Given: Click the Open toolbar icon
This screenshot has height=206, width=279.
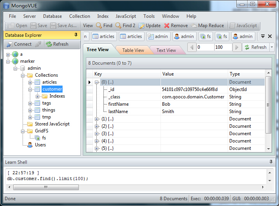Looking at the screenshot, I should 12,26.
